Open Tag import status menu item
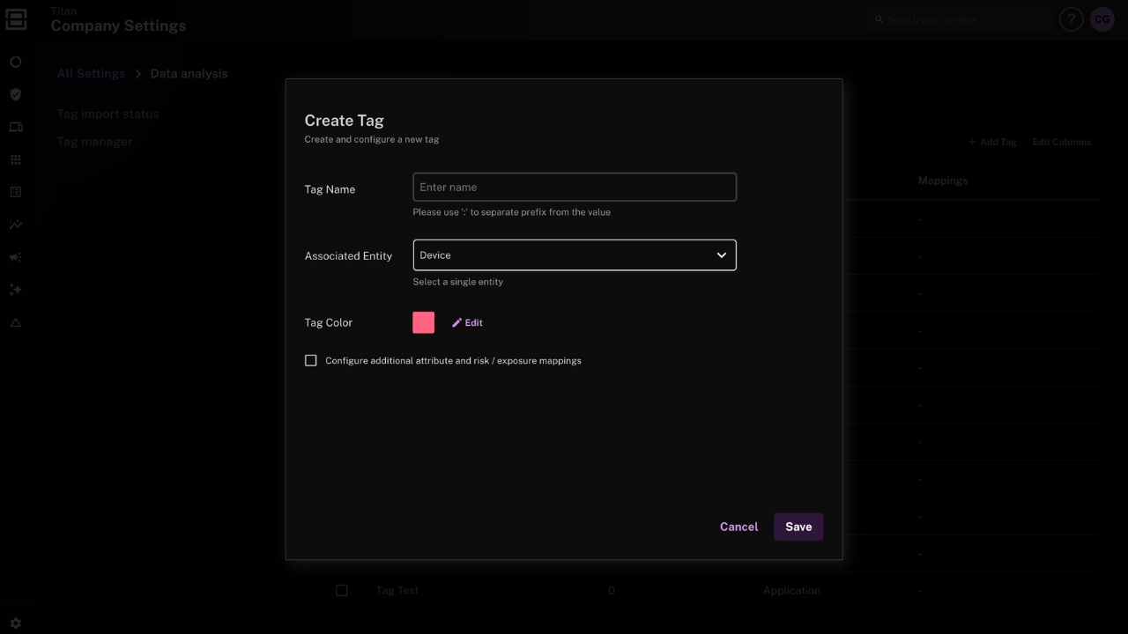This screenshot has width=1128, height=634. [108, 114]
